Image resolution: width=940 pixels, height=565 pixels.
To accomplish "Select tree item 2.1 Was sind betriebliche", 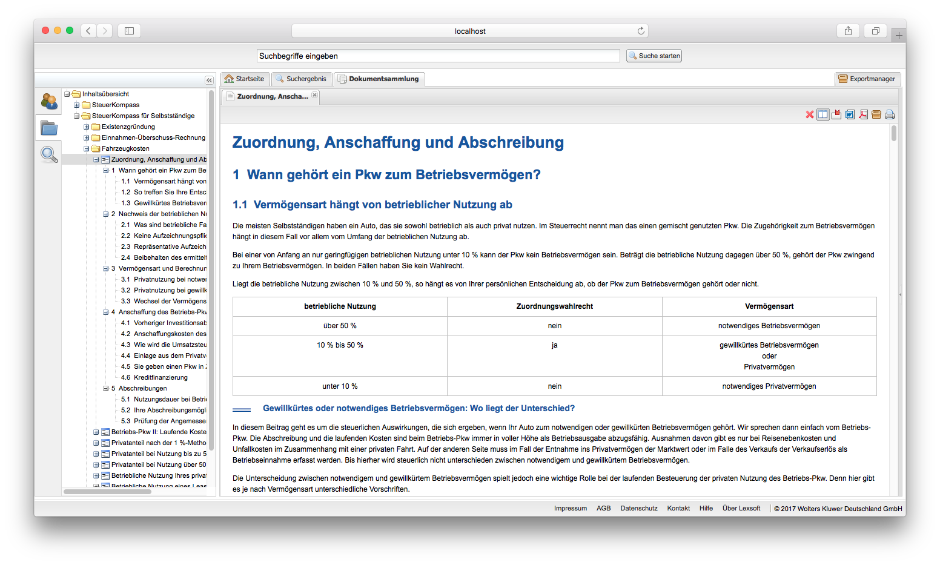I will [164, 225].
